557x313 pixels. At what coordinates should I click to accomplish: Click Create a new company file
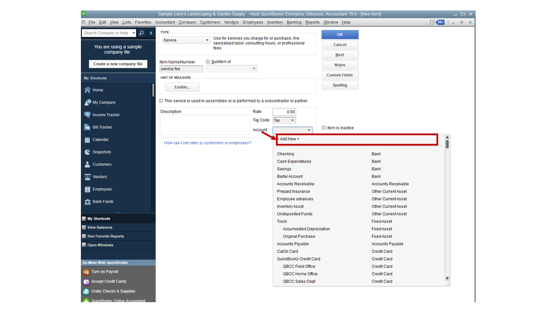pos(118,64)
